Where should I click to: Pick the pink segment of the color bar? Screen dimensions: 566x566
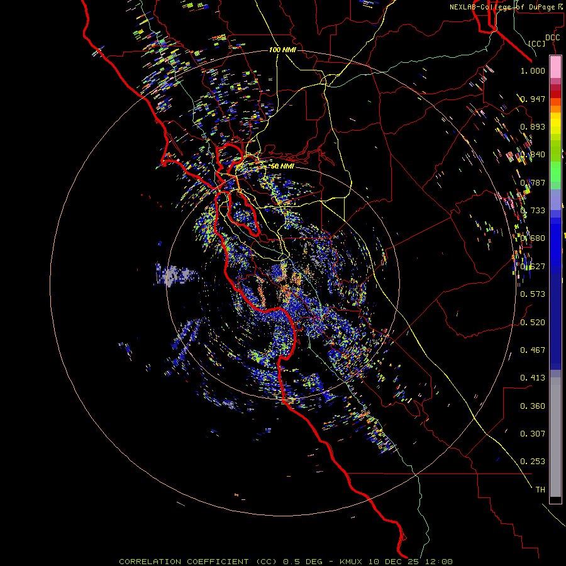[555, 67]
